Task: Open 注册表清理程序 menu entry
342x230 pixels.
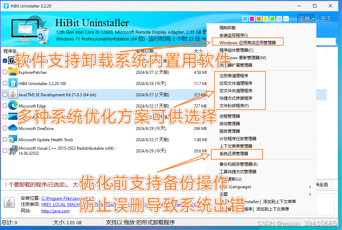Action: pos(234,76)
